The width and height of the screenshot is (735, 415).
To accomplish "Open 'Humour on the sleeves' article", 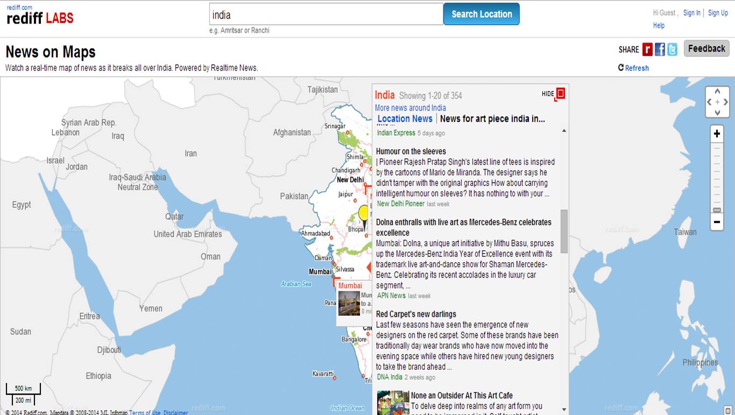I will pyautogui.click(x=411, y=151).
